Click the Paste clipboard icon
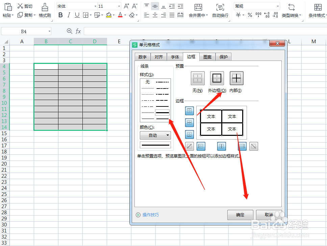 [x=8, y=7]
